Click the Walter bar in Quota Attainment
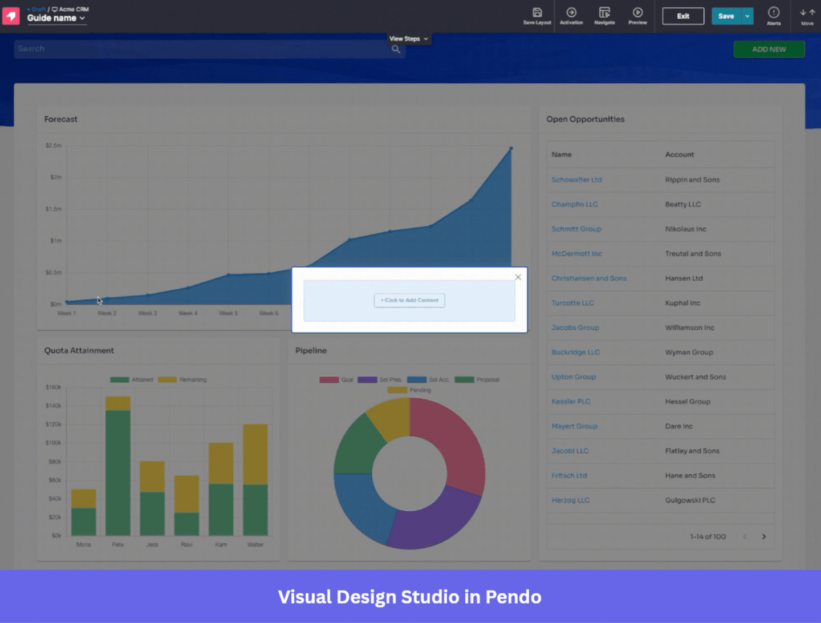The width and height of the screenshot is (821, 623). (x=255, y=480)
